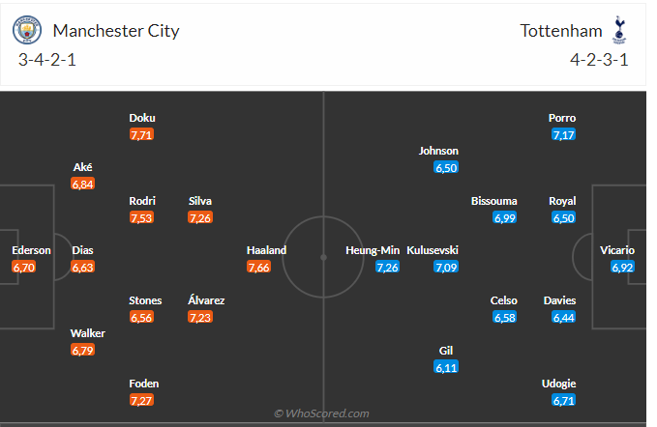Click player name Álvarez
The image size is (657, 427).
pyautogui.click(x=206, y=300)
